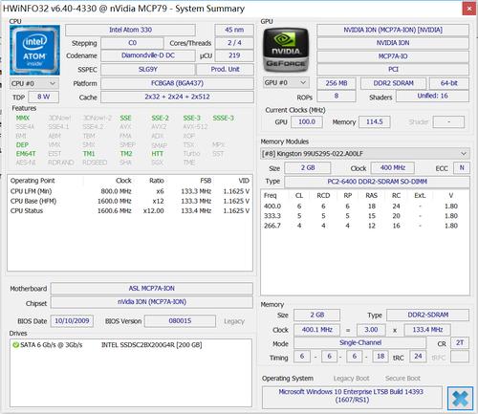Expand the Kingston memory module dropdown

[365, 154]
